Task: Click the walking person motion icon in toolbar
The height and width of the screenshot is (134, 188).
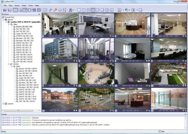Action: pyautogui.click(x=133, y=10)
